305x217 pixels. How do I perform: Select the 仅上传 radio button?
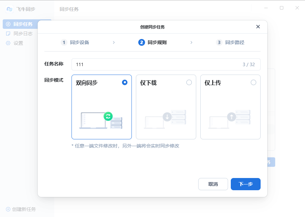[253, 82]
